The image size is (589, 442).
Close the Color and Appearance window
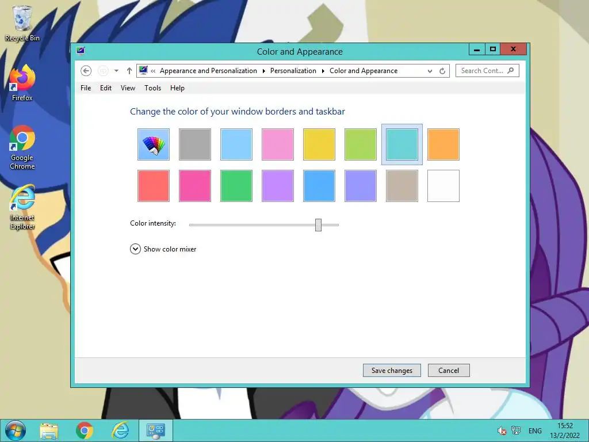514,49
